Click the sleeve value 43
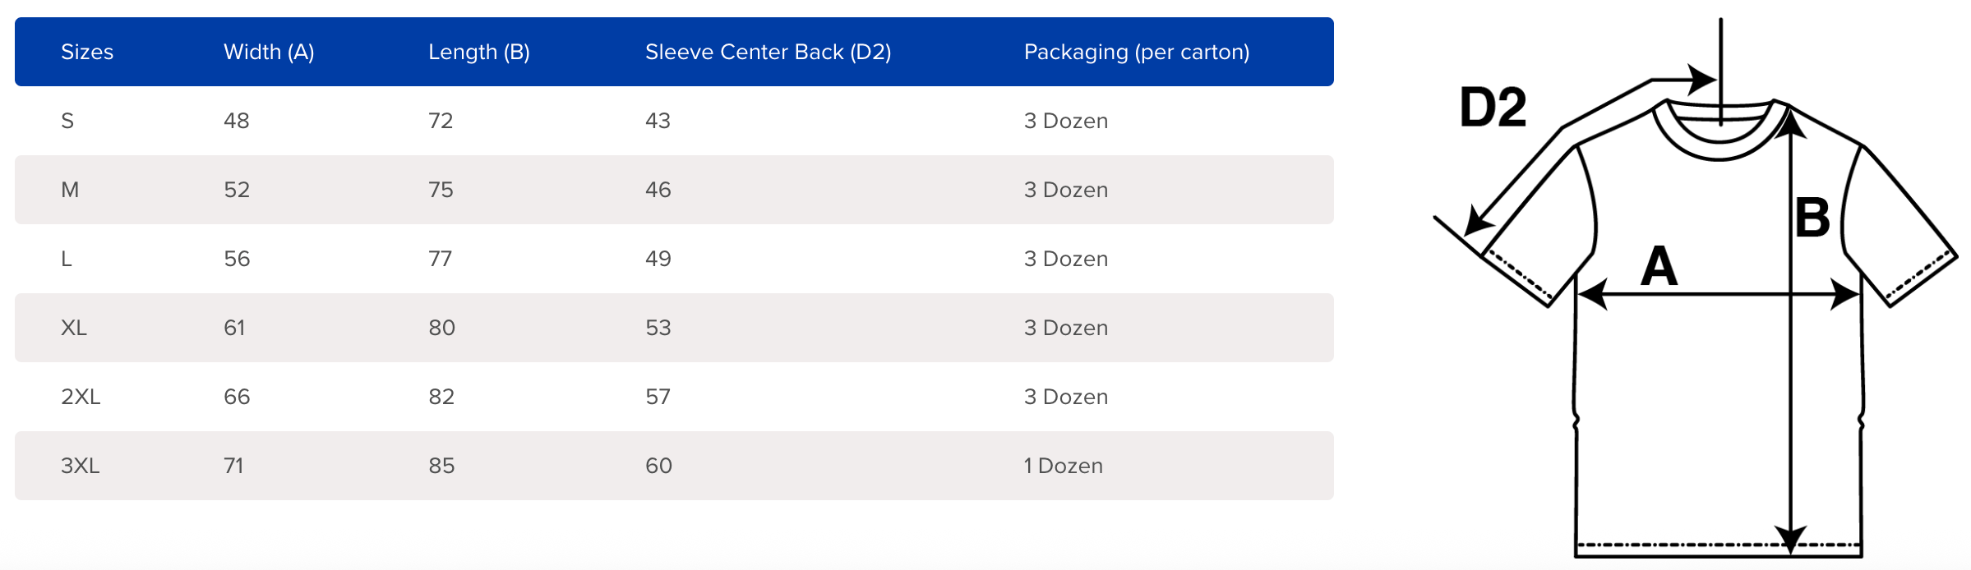 658,121
